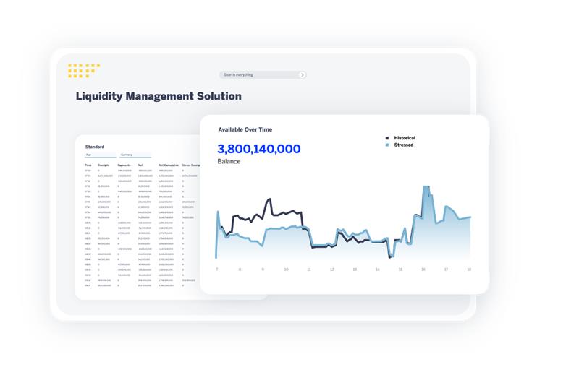Image resolution: width=579 pixels, height=375 pixels.
Task: Click the yellow dotted logo
Action: point(84,70)
